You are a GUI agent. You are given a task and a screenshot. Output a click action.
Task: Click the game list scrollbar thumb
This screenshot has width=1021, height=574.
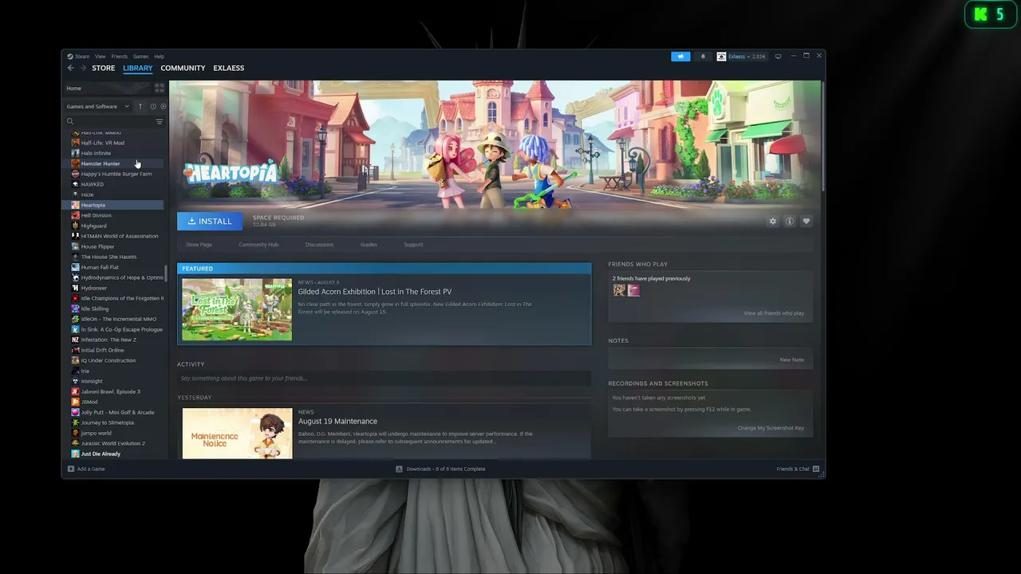click(x=166, y=273)
